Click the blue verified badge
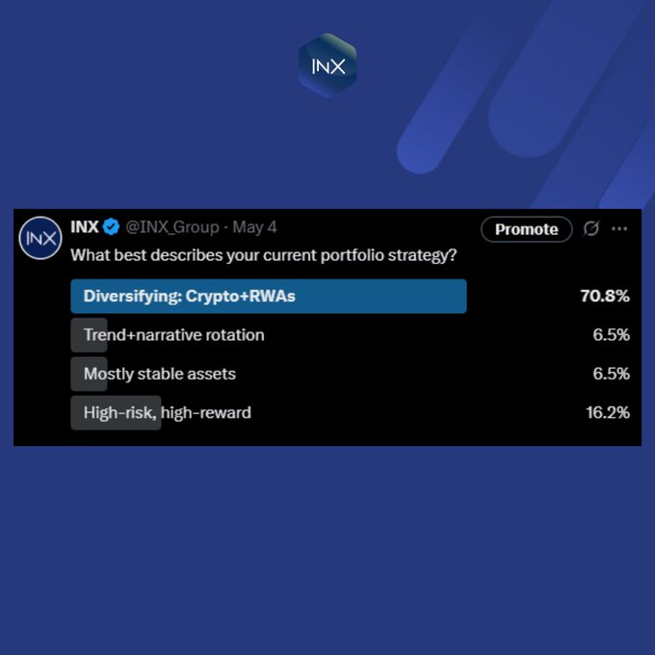 112,228
